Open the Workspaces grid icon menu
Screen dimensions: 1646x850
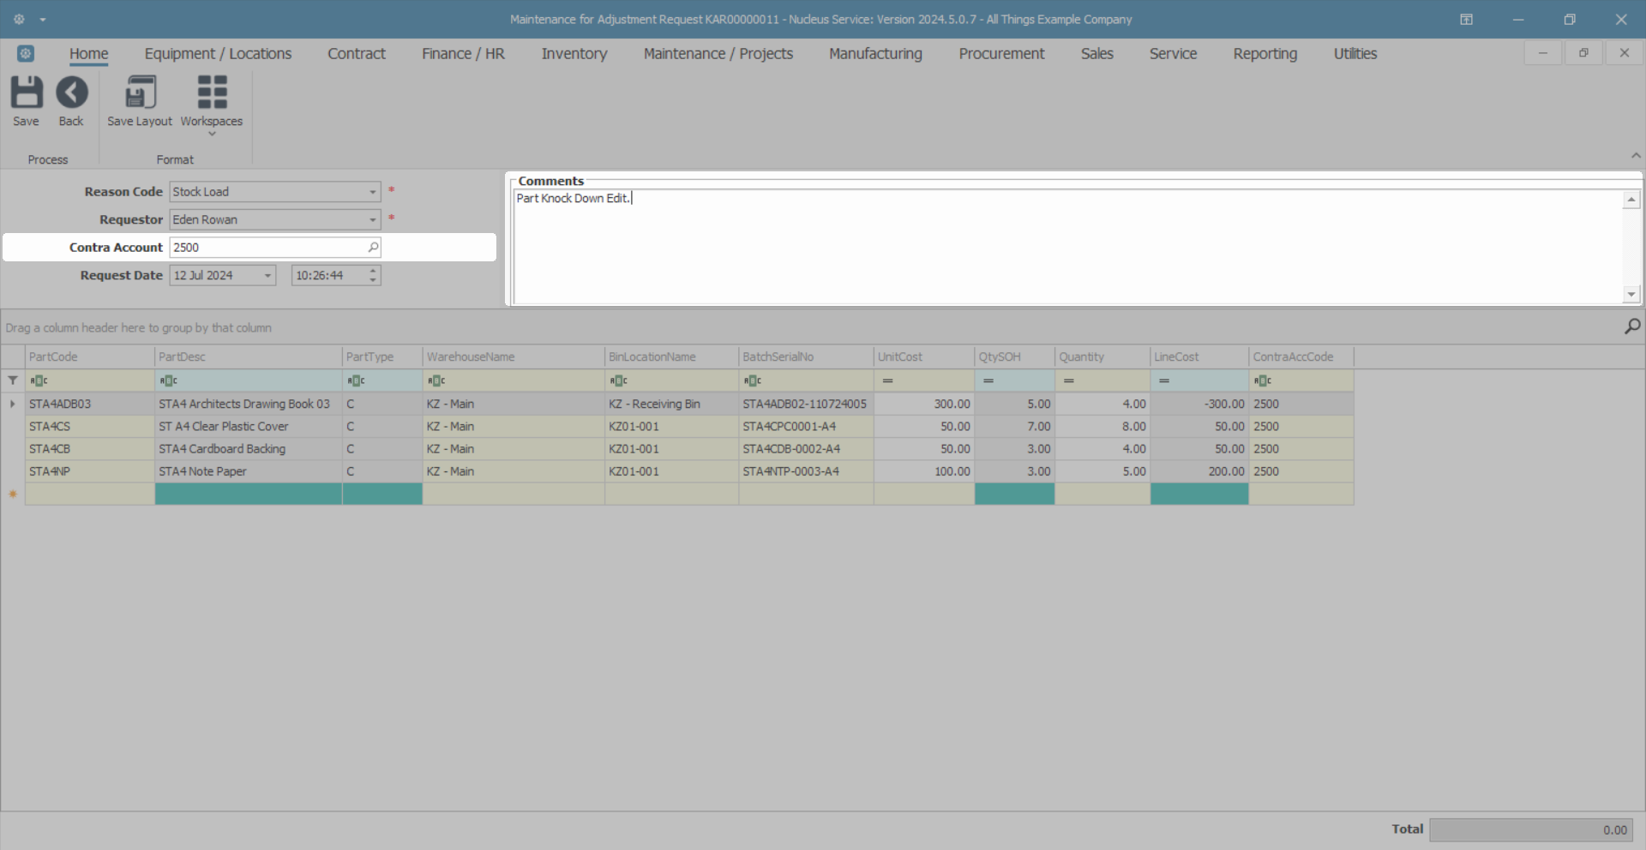212,93
